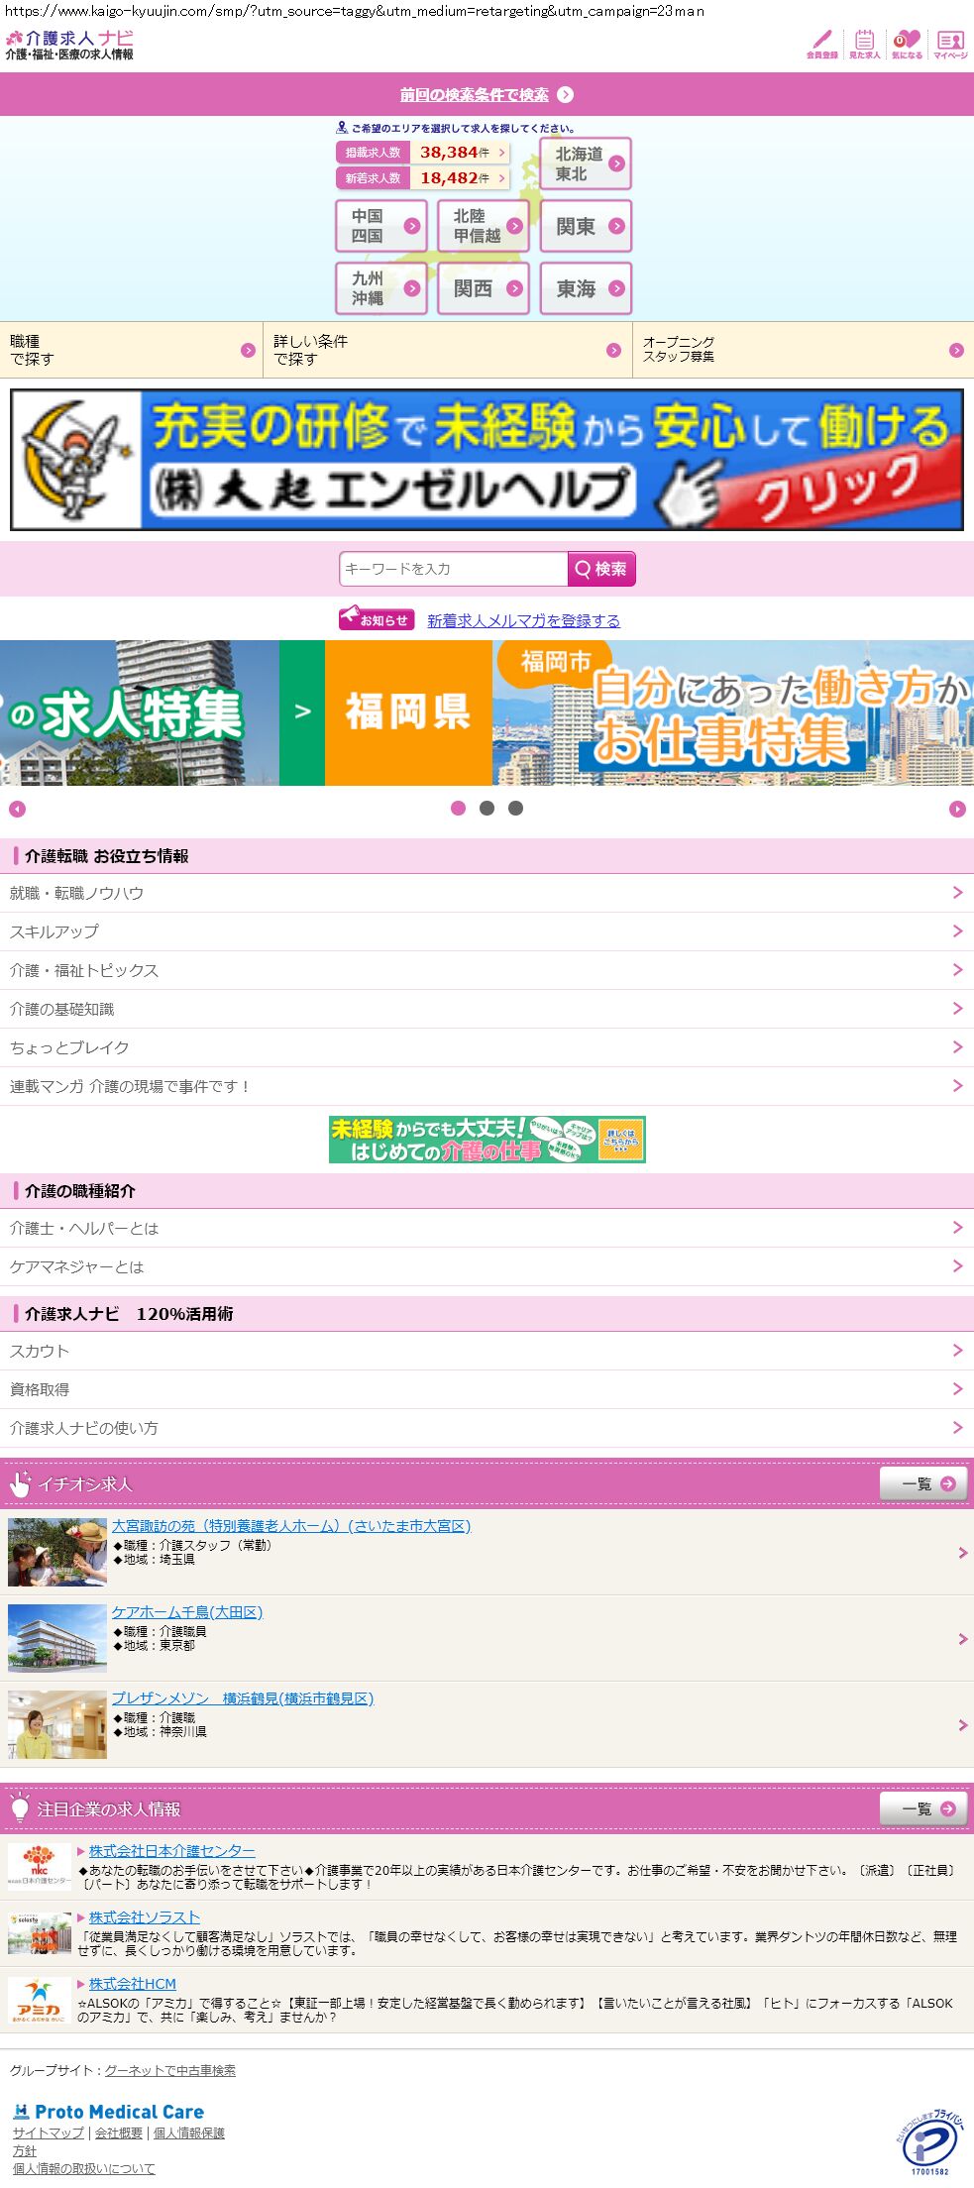
Task: Click the magenta 検索 button
Action: tap(601, 569)
